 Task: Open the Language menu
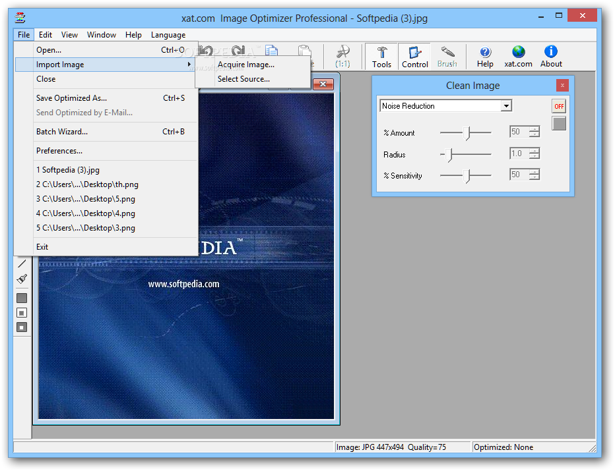coord(168,34)
